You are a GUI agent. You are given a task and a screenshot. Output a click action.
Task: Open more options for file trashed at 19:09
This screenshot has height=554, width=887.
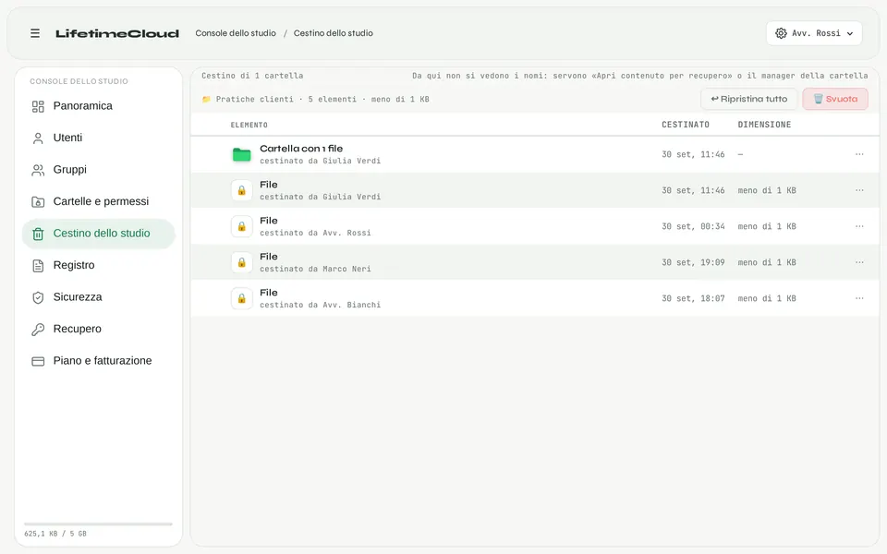(859, 262)
